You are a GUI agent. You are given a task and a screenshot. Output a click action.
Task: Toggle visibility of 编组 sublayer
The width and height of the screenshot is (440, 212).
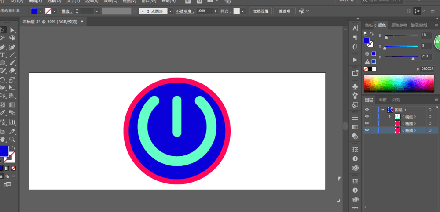367,116
